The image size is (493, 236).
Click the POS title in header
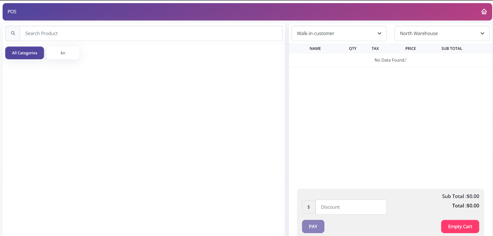[x=12, y=12]
